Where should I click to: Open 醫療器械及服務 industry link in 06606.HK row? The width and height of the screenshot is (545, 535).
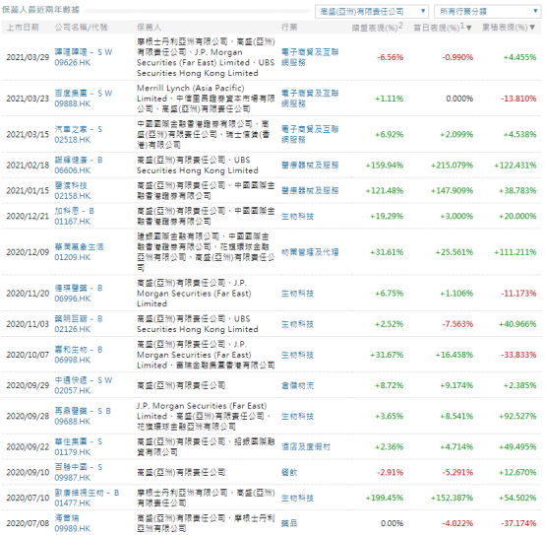310,165
